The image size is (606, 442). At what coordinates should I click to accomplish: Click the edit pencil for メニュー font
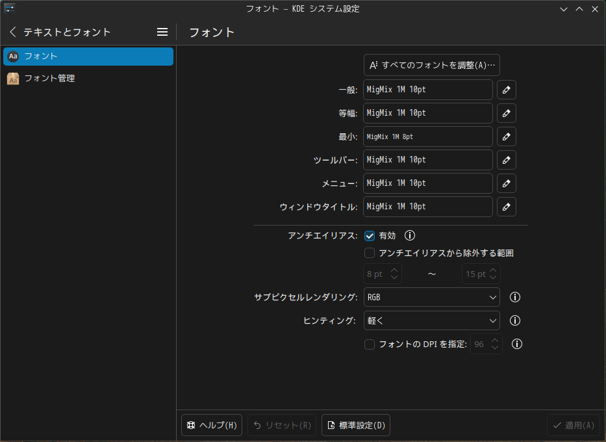click(506, 183)
